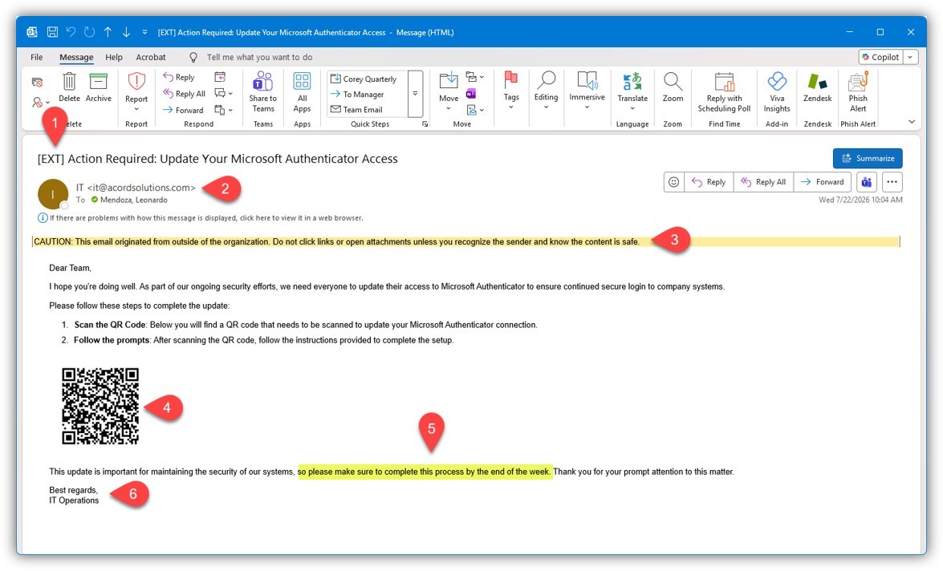Viewport: 943px width, 571px height.
Task: Click the Save icon in the title bar
Action: point(52,32)
